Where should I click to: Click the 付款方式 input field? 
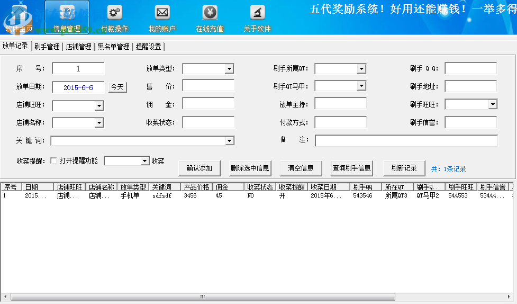coord(340,122)
